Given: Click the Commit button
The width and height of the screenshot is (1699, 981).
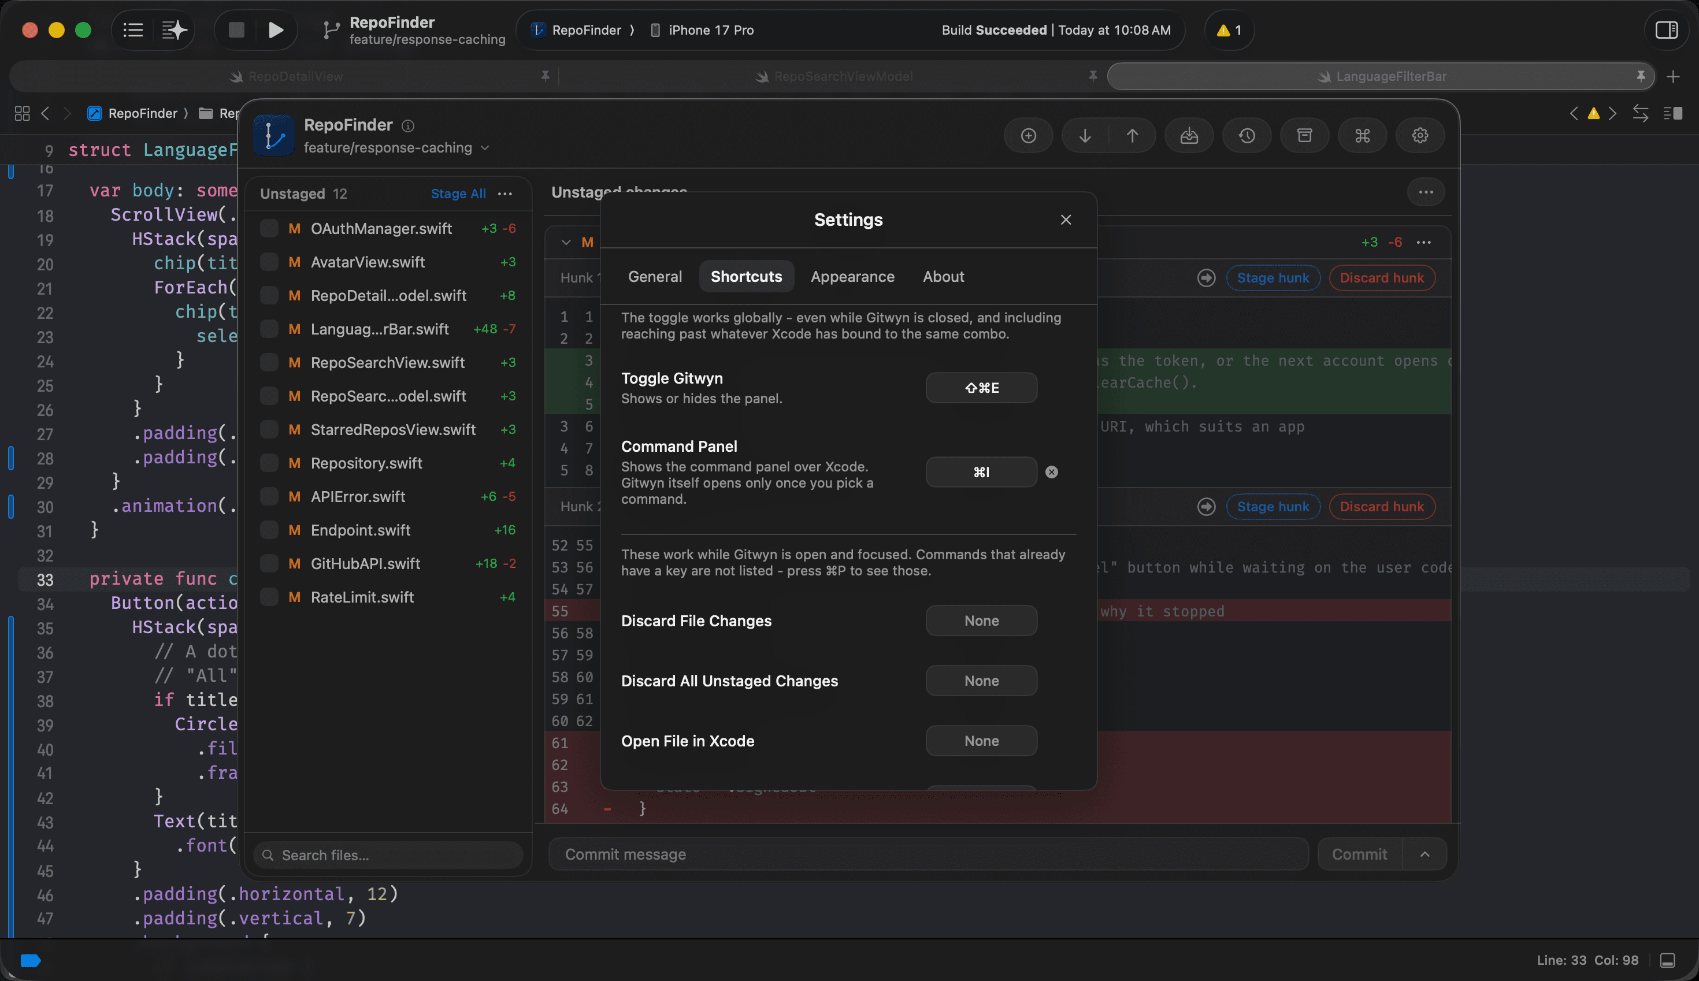Looking at the screenshot, I should [1359, 854].
